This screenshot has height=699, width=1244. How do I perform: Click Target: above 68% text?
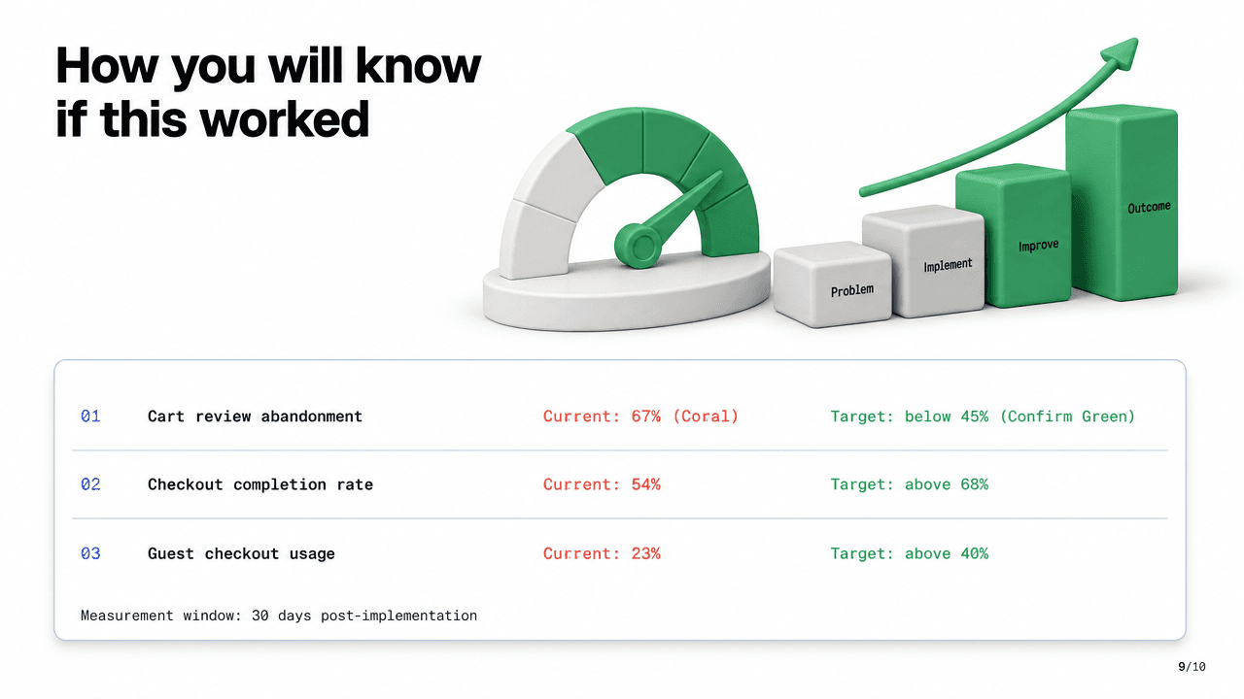(x=909, y=484)
